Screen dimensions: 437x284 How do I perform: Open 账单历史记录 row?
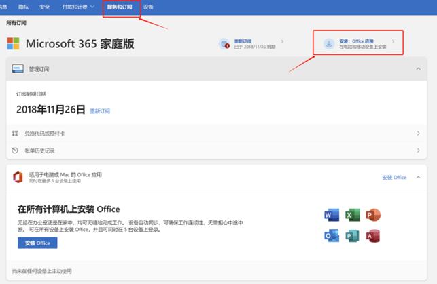pos(217,150)
